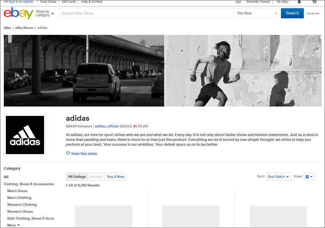
Task: Expand More categories in sidebar
Action: click(13, 225)
